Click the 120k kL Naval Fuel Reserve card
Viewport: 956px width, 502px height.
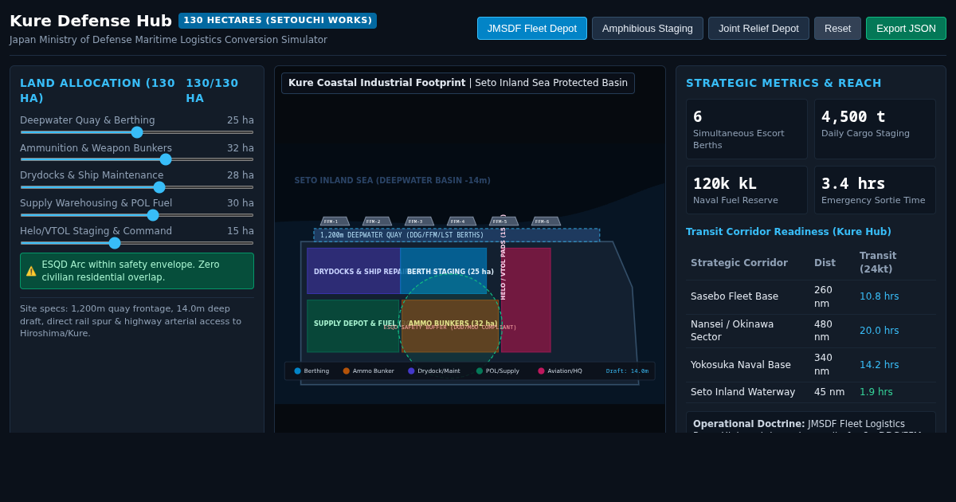click(746, 190)
